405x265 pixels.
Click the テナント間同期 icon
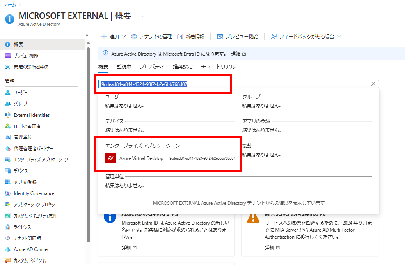coord(8,238)
